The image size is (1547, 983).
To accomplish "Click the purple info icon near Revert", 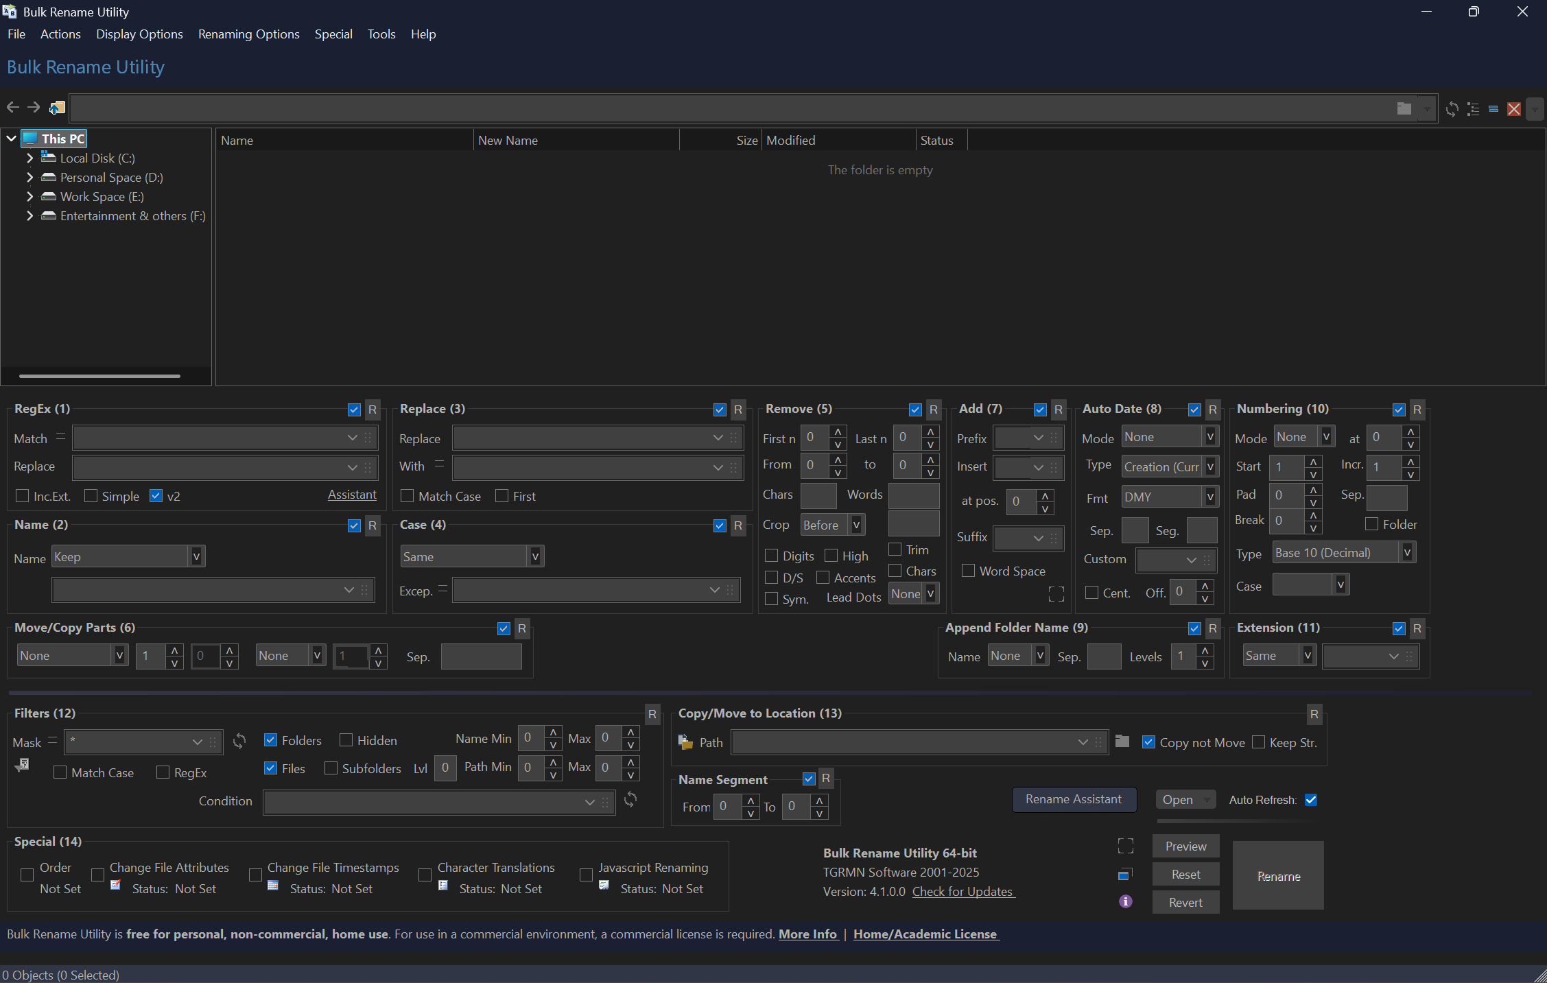I will pos(1125,901).
